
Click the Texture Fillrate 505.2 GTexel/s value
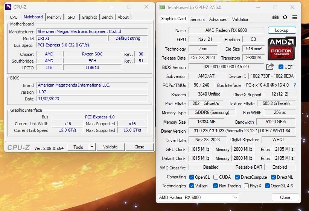(276, 103)
